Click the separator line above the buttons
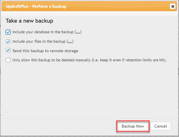Screen dimensions: 179x137 click(x=89, y=118)
